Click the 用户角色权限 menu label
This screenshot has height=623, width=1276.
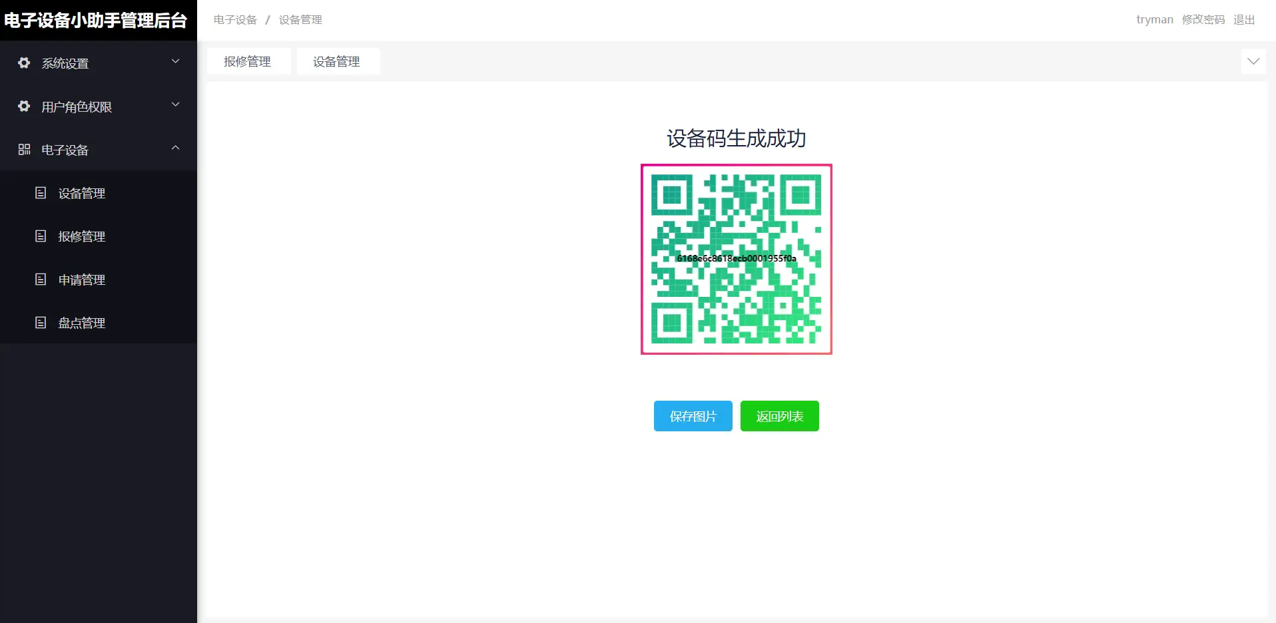(x=77, y=106)
